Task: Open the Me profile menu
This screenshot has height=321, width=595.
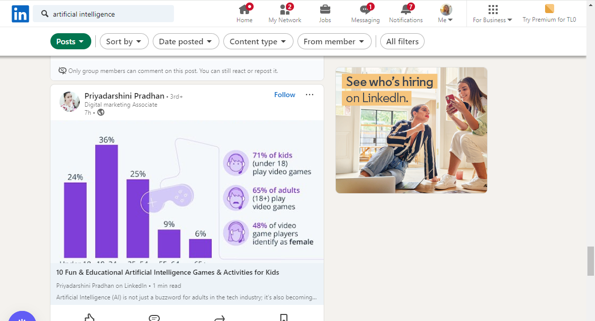Action: [x=445, y=13]
